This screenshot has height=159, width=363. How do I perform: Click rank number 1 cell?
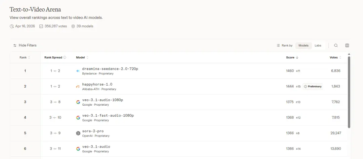click(x=25, y=71)
